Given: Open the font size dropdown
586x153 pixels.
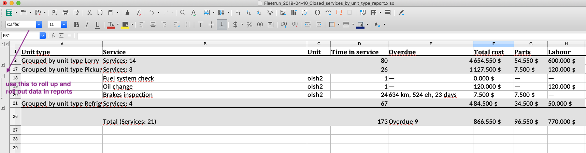Looking at the screenshot, I should pyautogui.click(x=64, y=25).
